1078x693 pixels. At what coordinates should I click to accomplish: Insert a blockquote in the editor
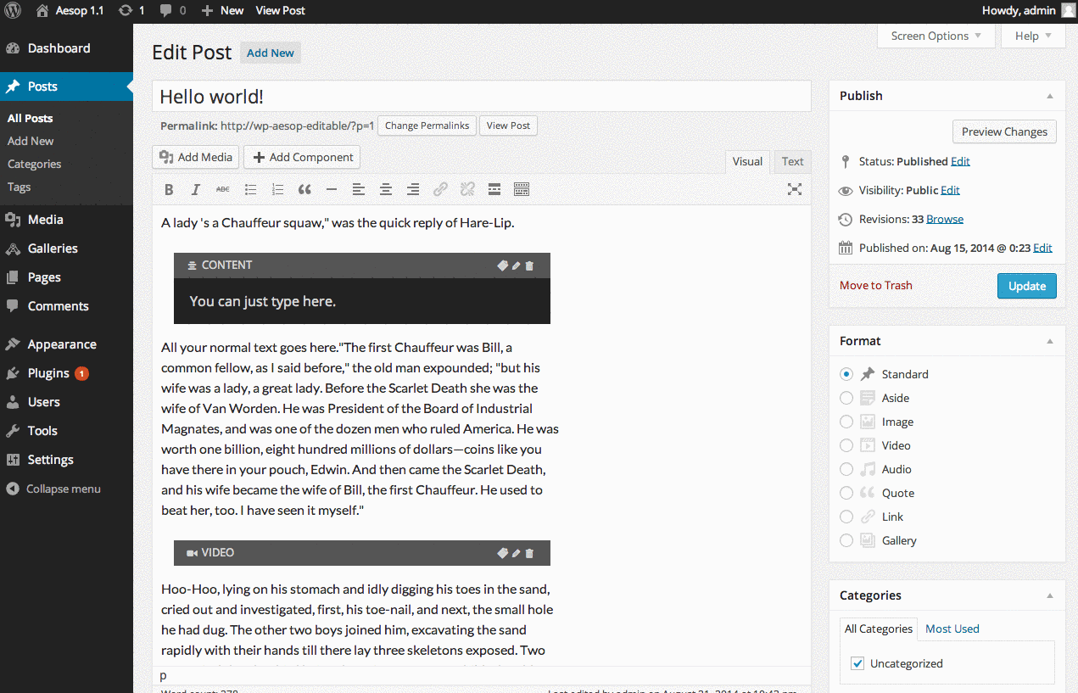pyautogui.click(x=304, y=190)
